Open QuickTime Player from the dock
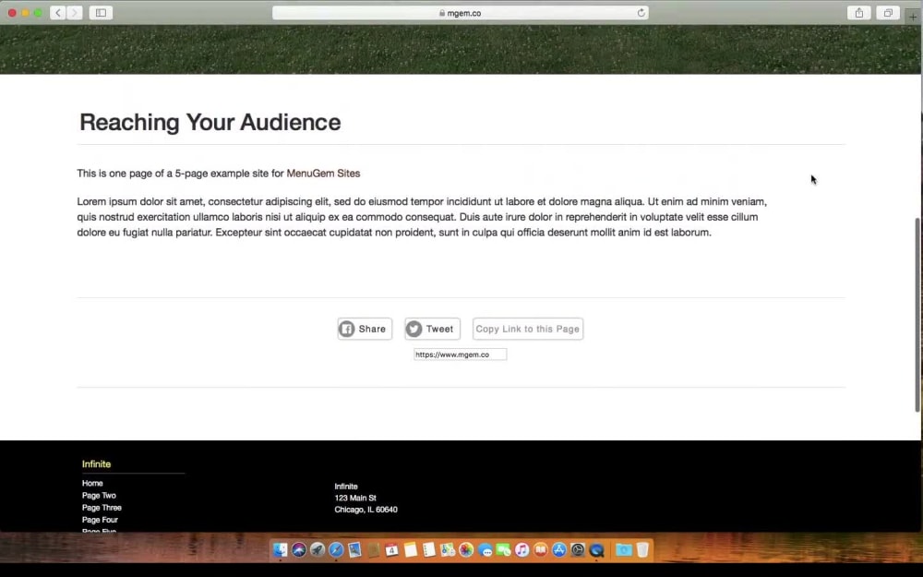Screen dimensions: 923x577 [596, 550]
